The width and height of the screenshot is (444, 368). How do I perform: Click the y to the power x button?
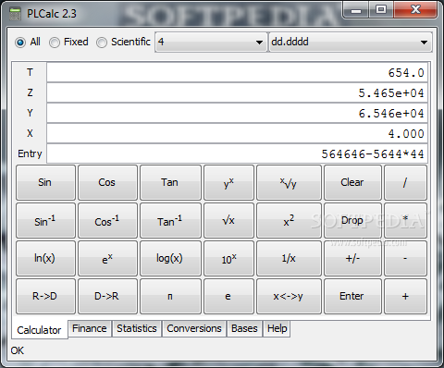[x=228, y=182]
